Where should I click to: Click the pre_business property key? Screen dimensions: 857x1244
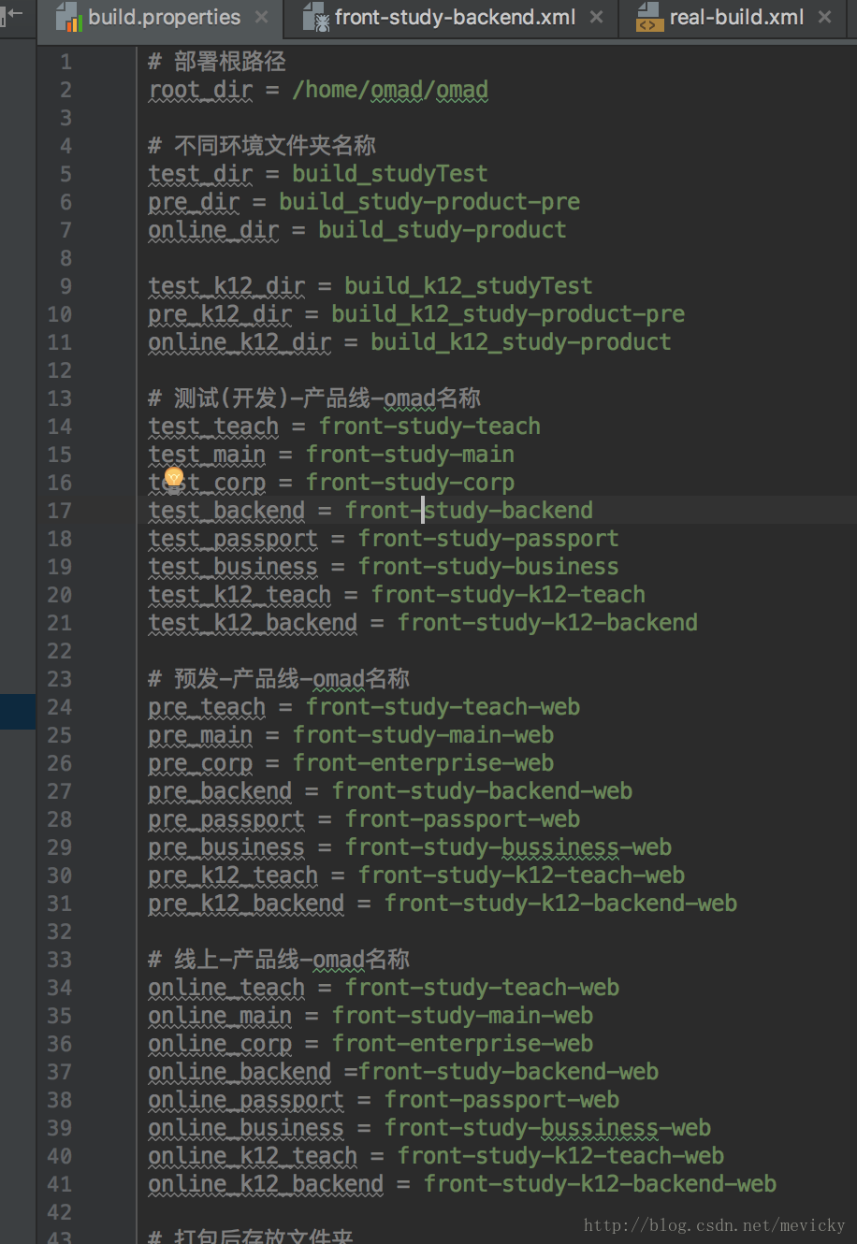coord(226,847)
